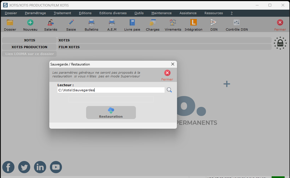Maximize the application window
Viewport: 290px width, 178px height.
[x=270, y=5]
